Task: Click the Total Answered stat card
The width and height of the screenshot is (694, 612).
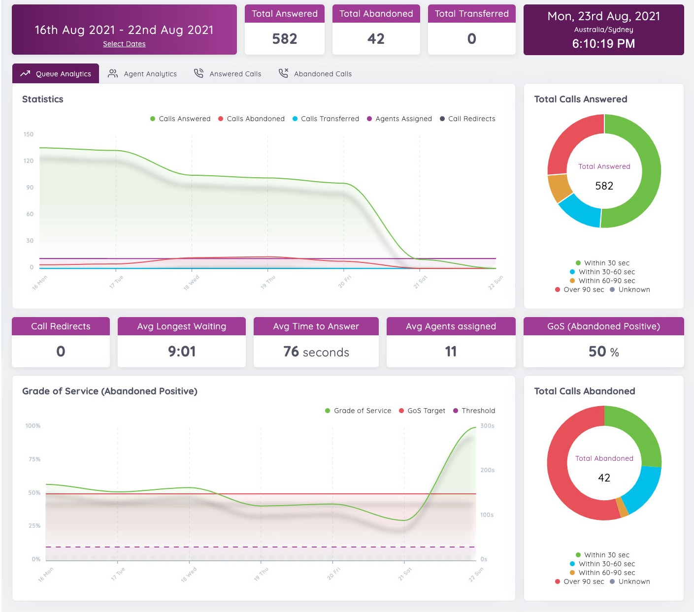Action: tap(284, 29)
